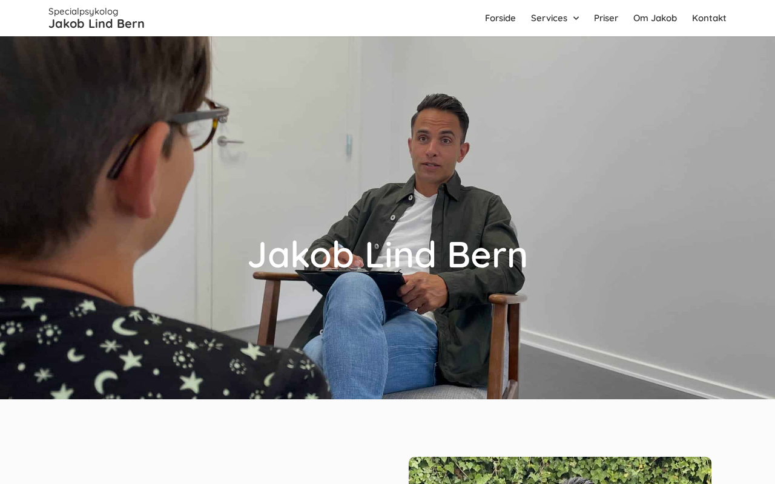Open the ivy photo below the hero
The height and width of the screenshot is (484, 775).
point(560,471)
